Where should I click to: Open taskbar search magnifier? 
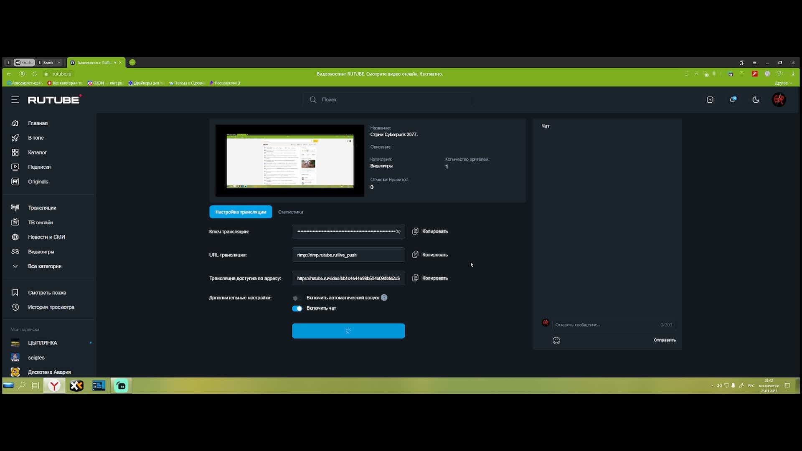coord(22,385)
